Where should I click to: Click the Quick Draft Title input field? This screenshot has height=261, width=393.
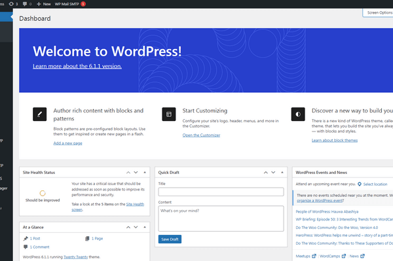tap(221, 192)
